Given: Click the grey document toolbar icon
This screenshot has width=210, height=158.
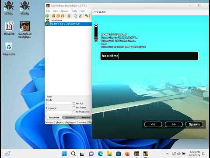Looking at the screenshot, I should click(69, 16).
